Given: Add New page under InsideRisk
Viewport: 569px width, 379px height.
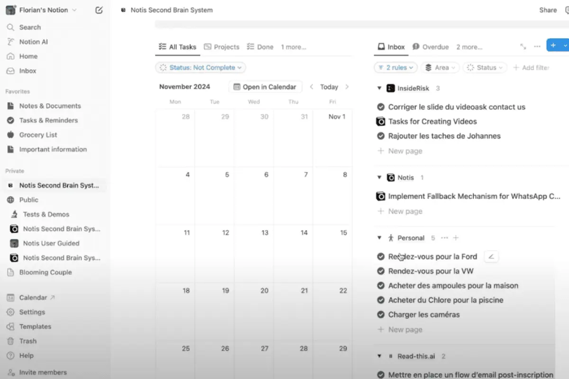Looking at the screenshot, I should pos(400,151).
